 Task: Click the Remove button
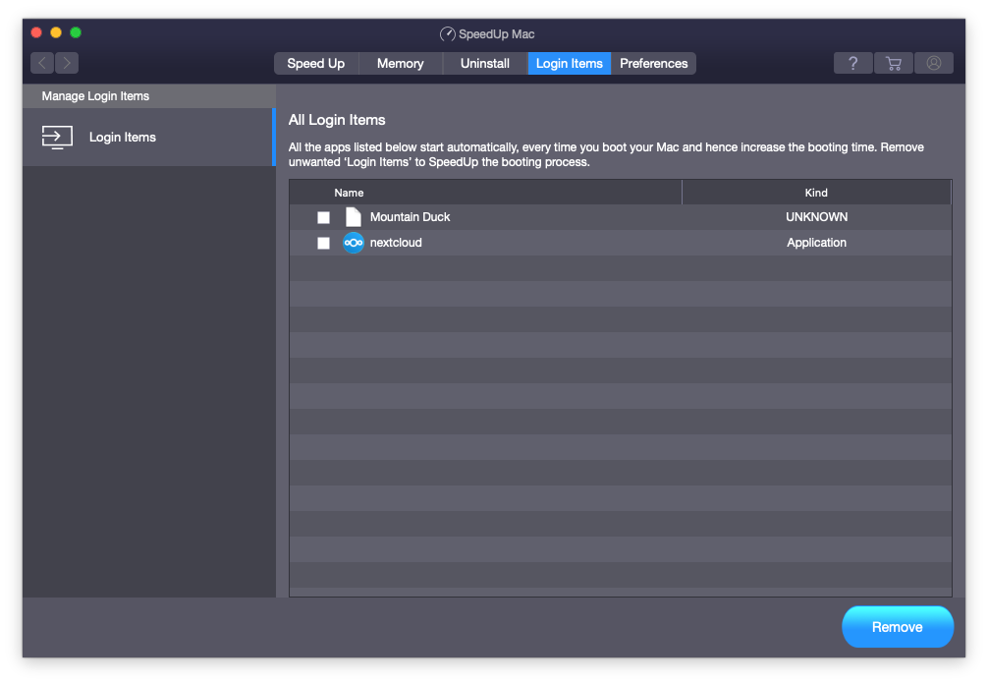897,626
